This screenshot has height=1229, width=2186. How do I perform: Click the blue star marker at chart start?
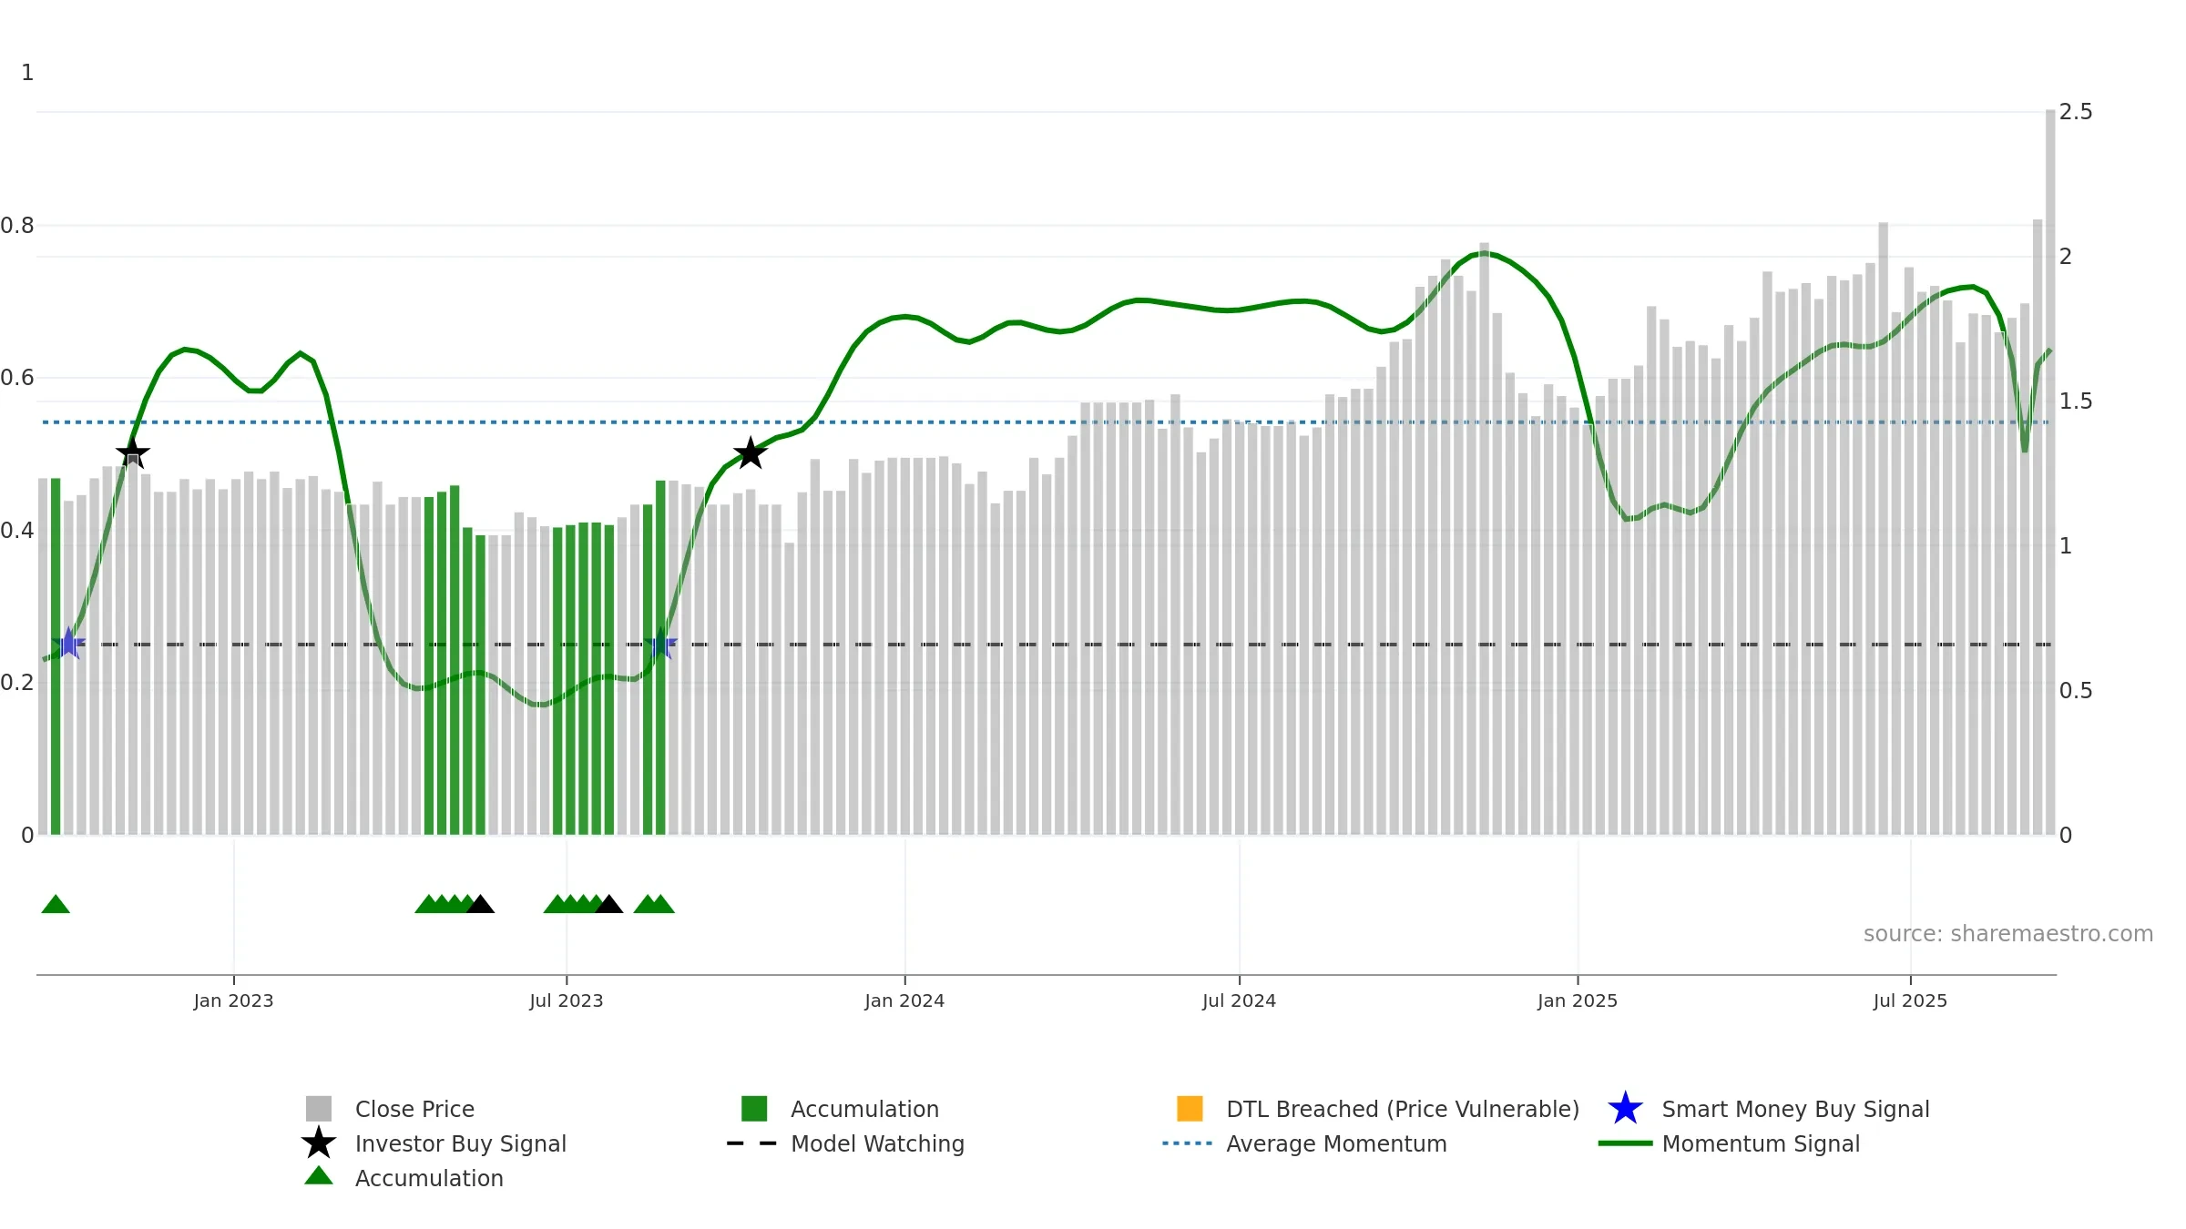[x=68, y=644]
